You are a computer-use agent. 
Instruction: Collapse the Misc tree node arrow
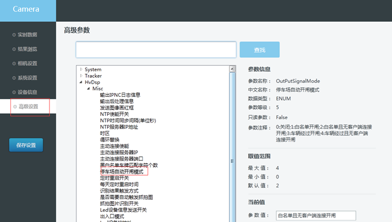(x=89, y=88)
